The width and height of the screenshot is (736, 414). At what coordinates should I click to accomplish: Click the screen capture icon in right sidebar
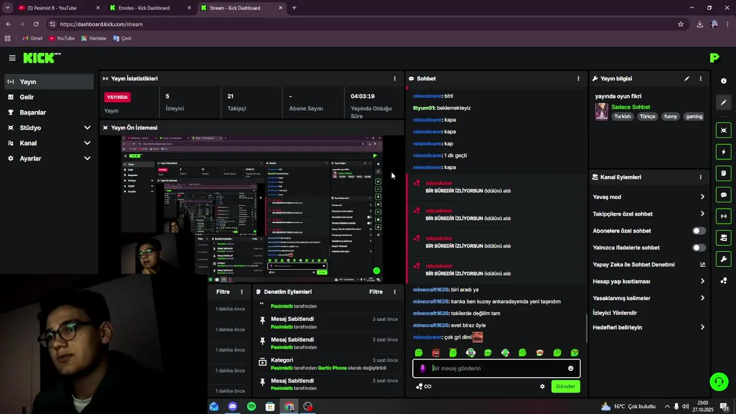(723, 131)
